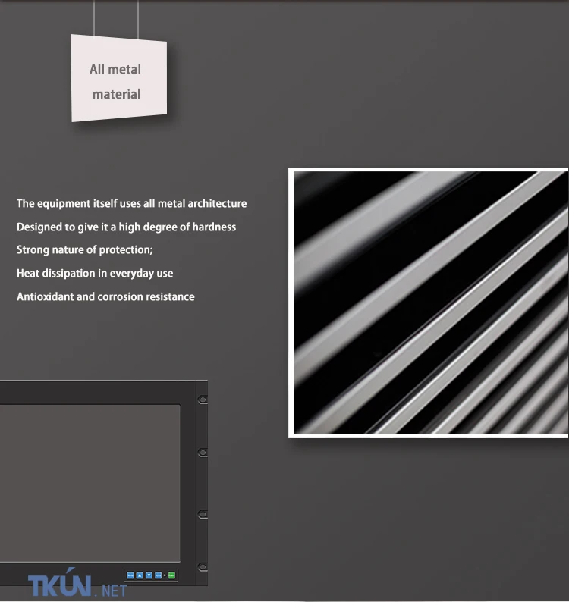The image size is (569, 602).
Task: Click the blue down-arrow monitor button
Action: click(x=149, y=575)
